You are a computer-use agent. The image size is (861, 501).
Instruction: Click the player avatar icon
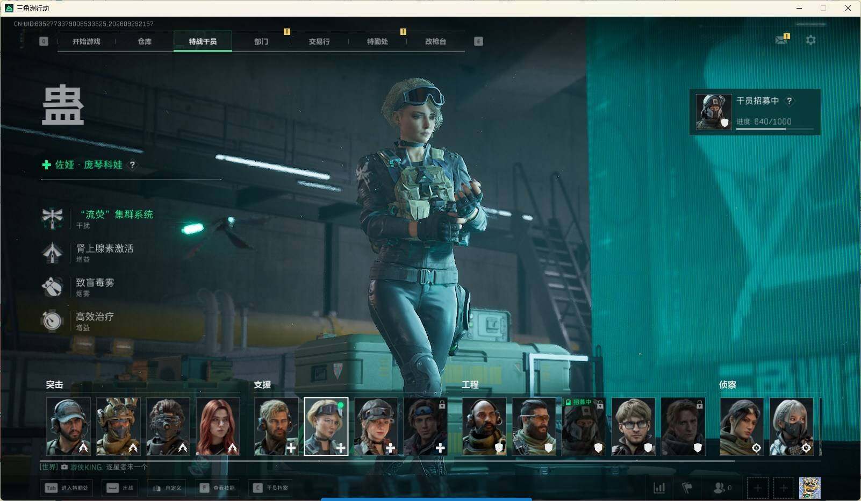(809, 488)
